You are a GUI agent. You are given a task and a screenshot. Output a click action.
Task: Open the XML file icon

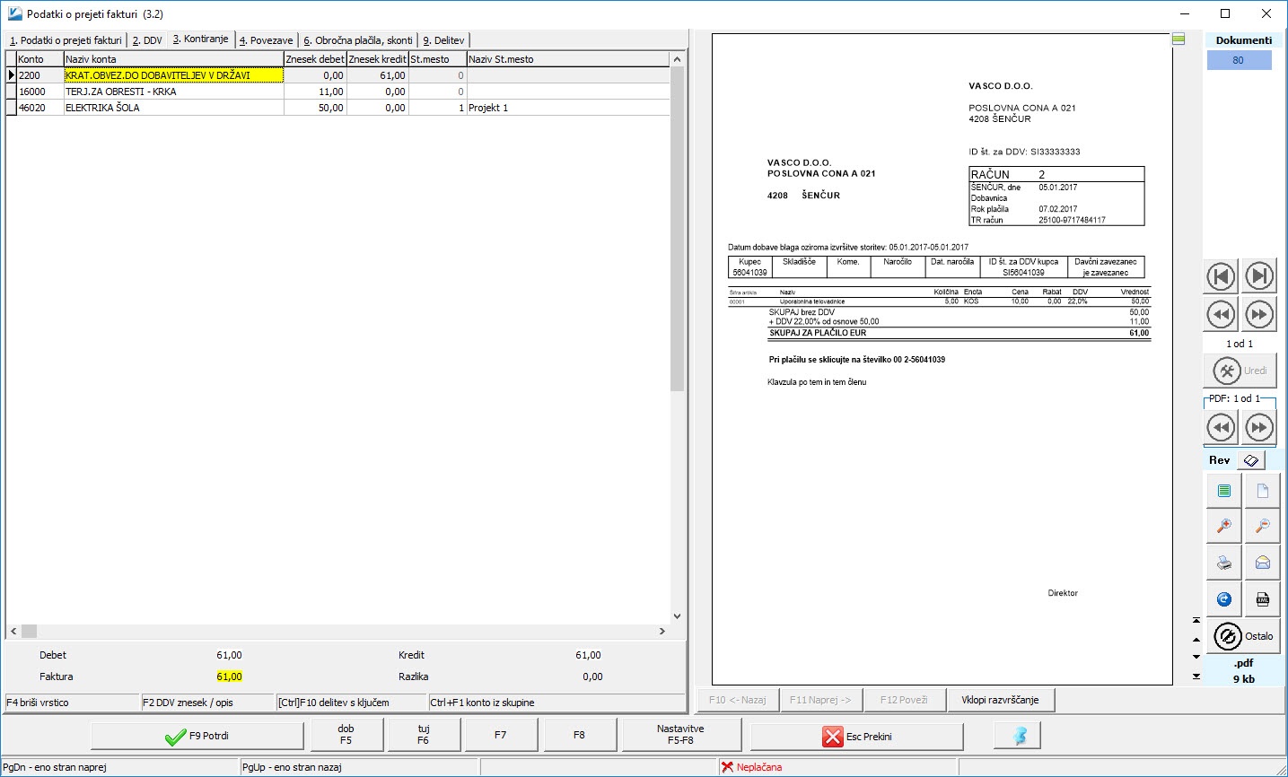point(1262,598)
